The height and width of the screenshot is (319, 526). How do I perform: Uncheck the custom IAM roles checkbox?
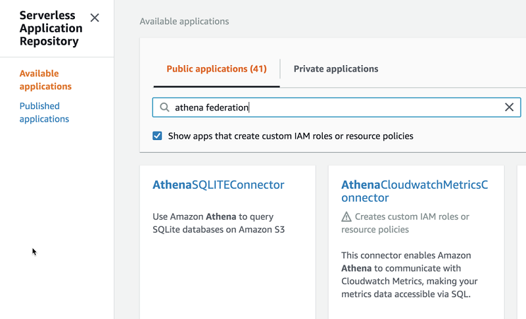(x=157, y=136)
